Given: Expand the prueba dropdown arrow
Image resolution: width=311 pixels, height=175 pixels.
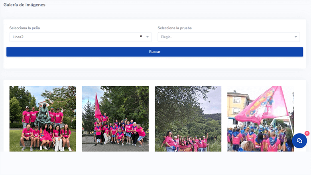Looking at the screenshot, I should pos(296,37).
